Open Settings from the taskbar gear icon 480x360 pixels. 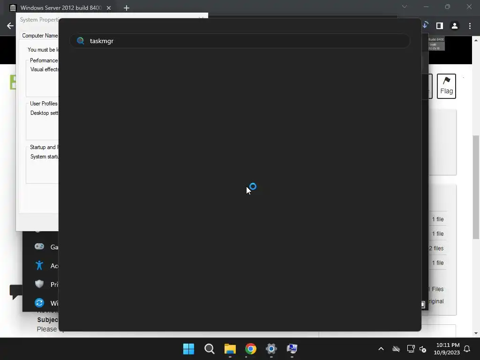[271, 349]
